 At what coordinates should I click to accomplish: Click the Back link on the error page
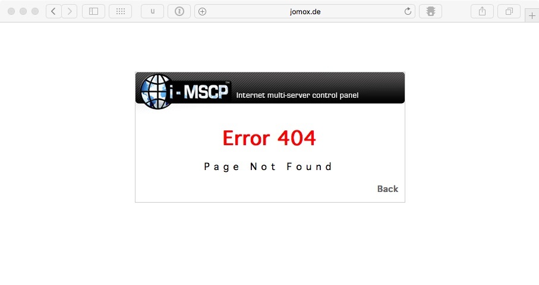(387, 189)
